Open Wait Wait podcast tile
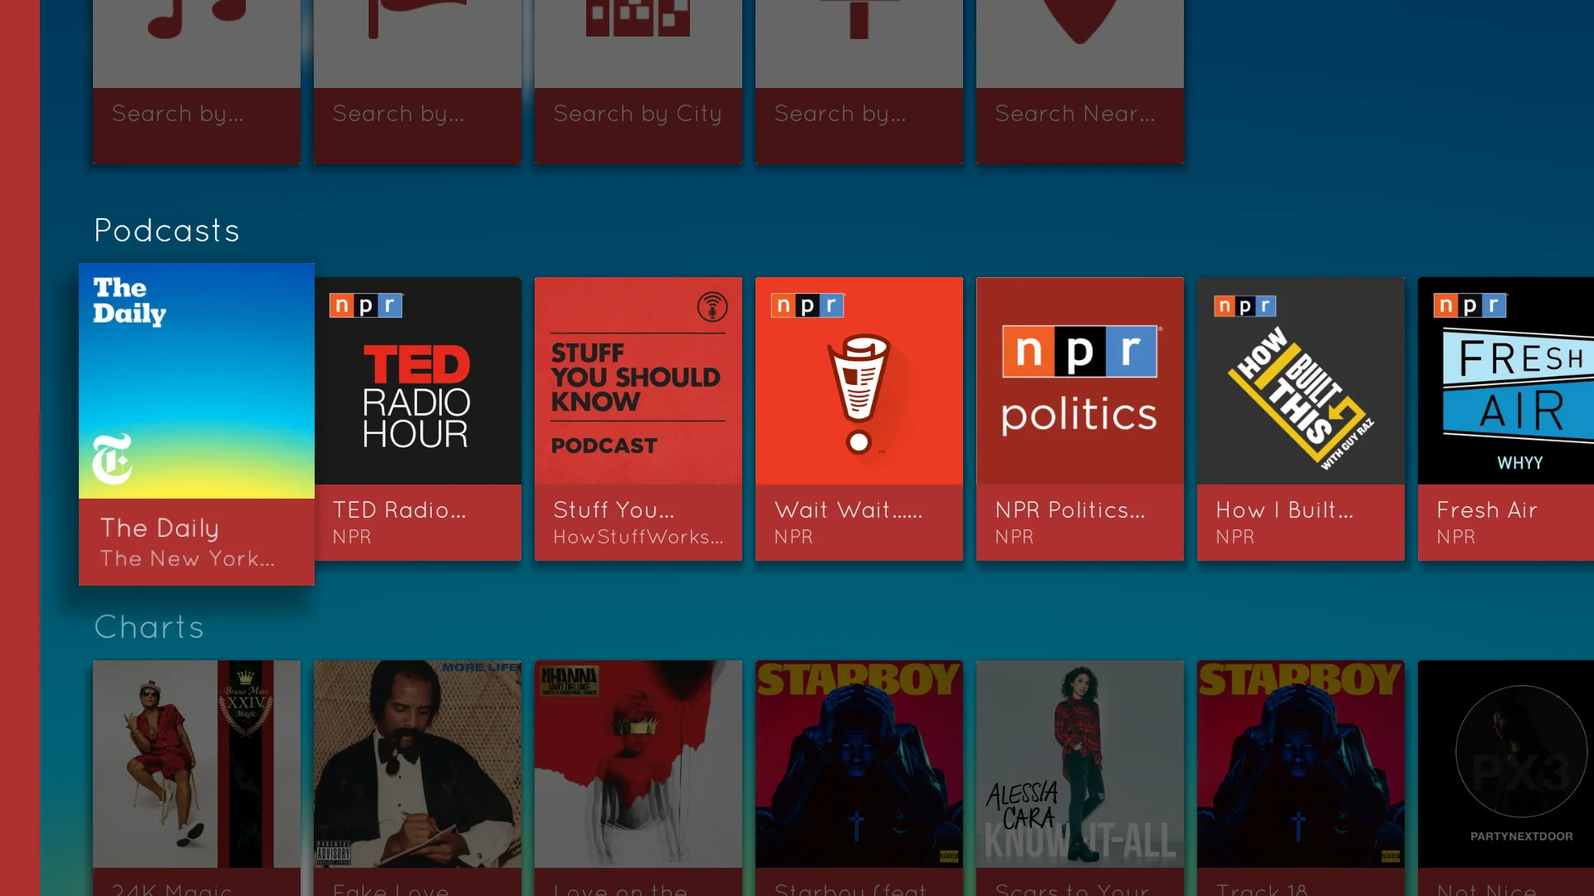1594x896 pixels. 859,419
